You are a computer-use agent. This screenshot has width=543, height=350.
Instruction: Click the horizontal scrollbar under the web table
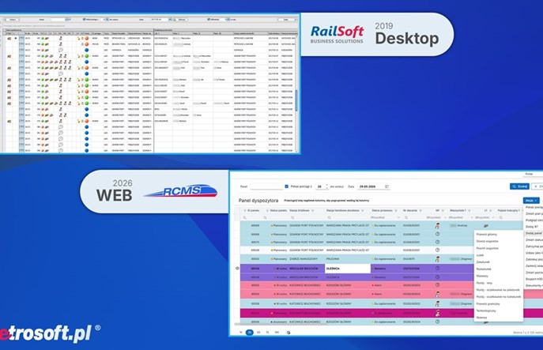tap(281, 325)
